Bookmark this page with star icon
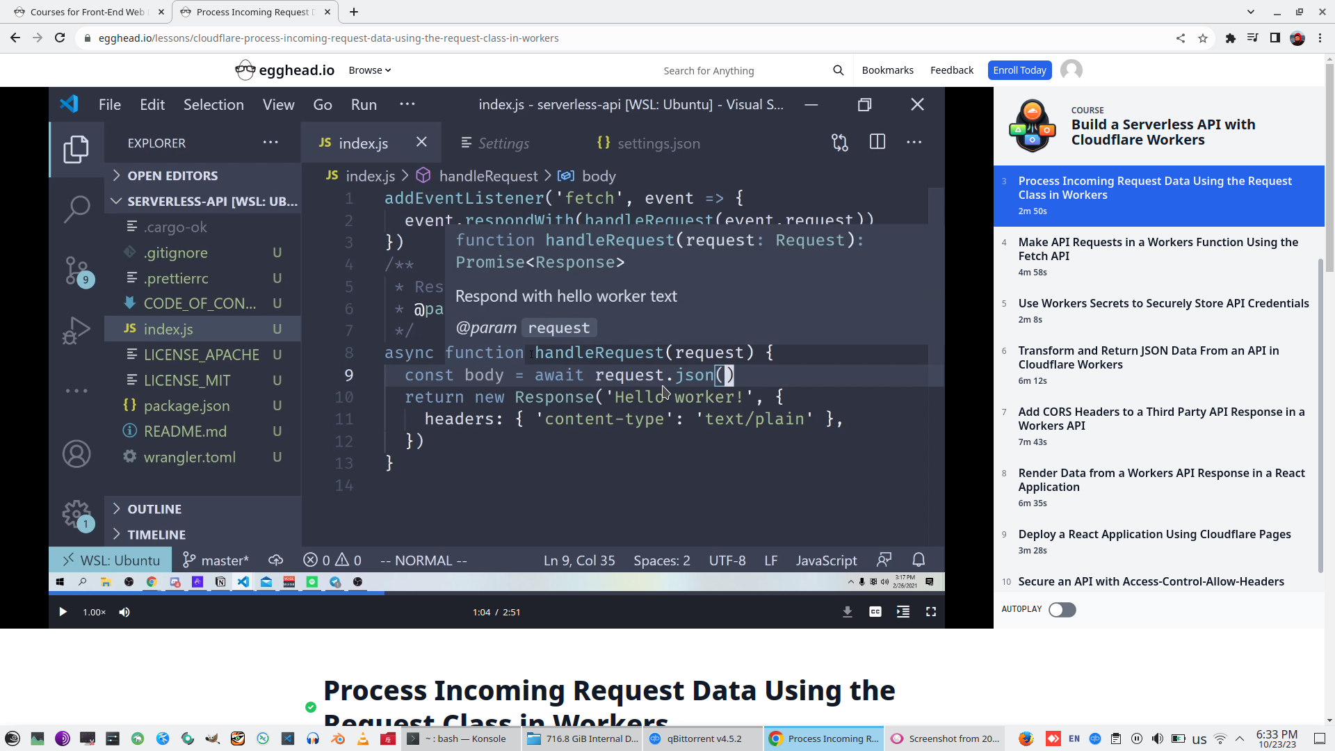The height and width of the screenshot is (751, 1335). [1203, 38]
